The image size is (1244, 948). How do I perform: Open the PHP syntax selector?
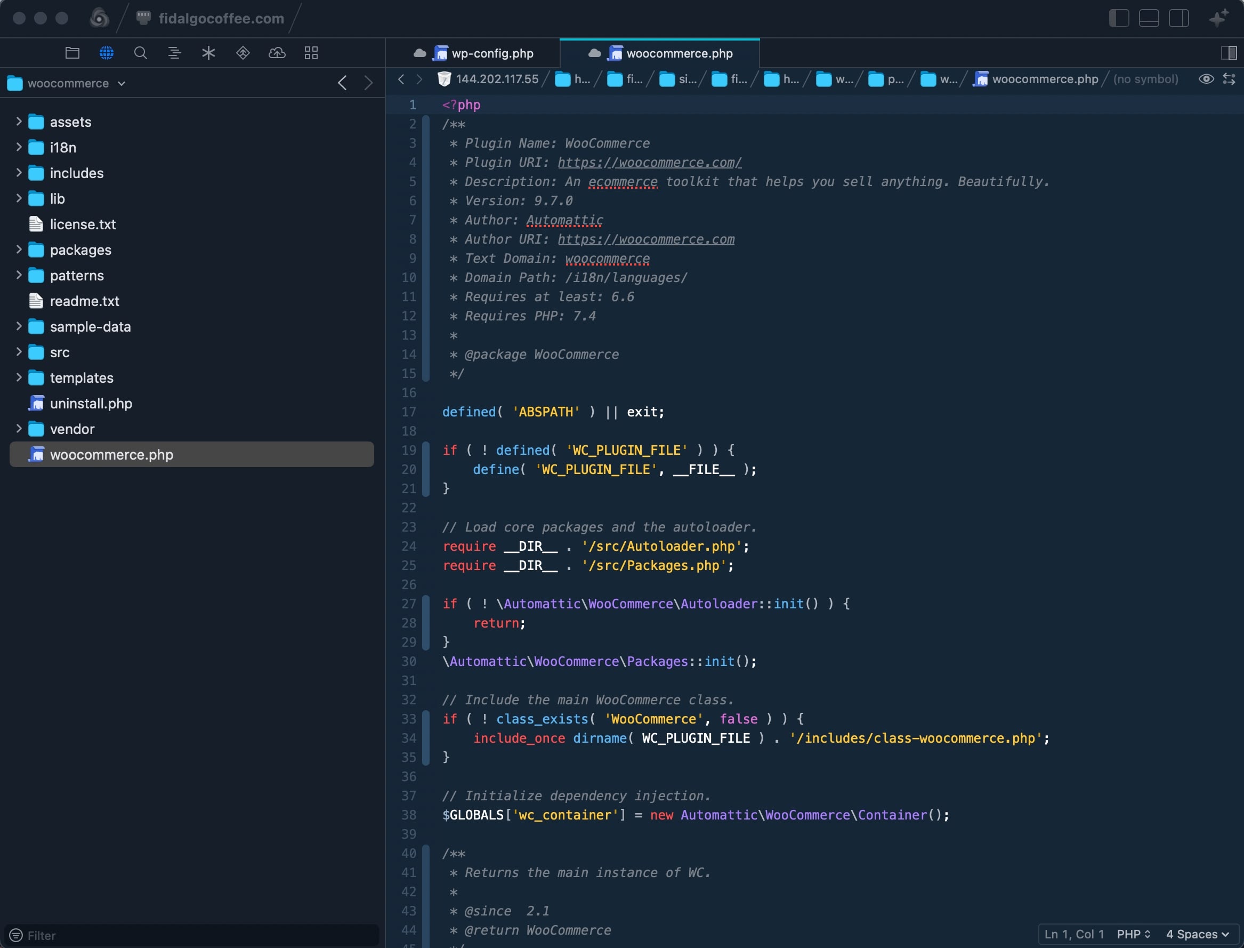1133,935
